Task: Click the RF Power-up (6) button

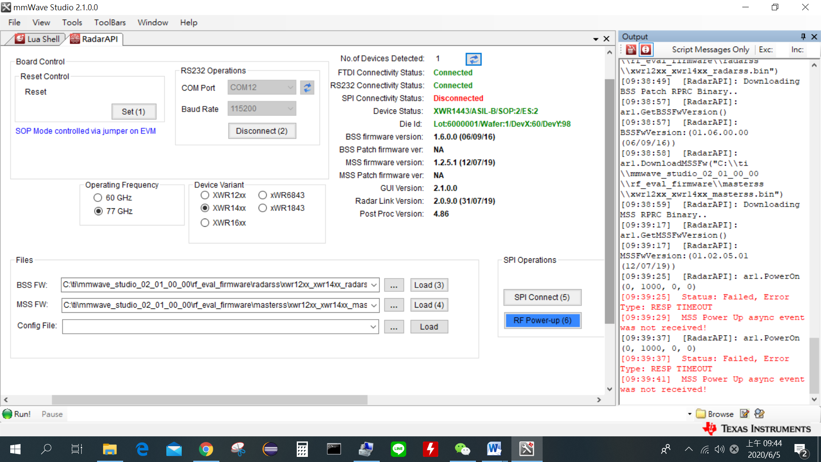Action: [x=542, y=320]
